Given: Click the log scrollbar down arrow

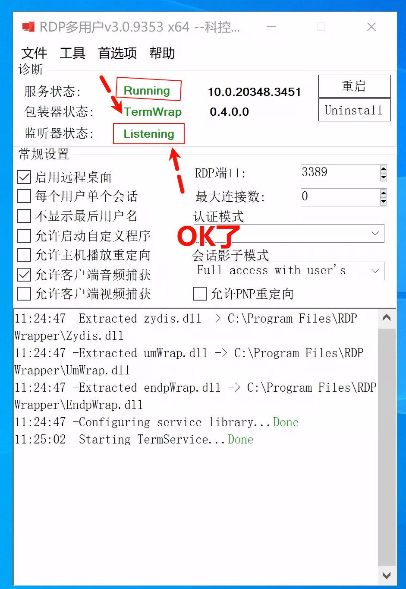Looking at the screenshot, I should 387,575.
